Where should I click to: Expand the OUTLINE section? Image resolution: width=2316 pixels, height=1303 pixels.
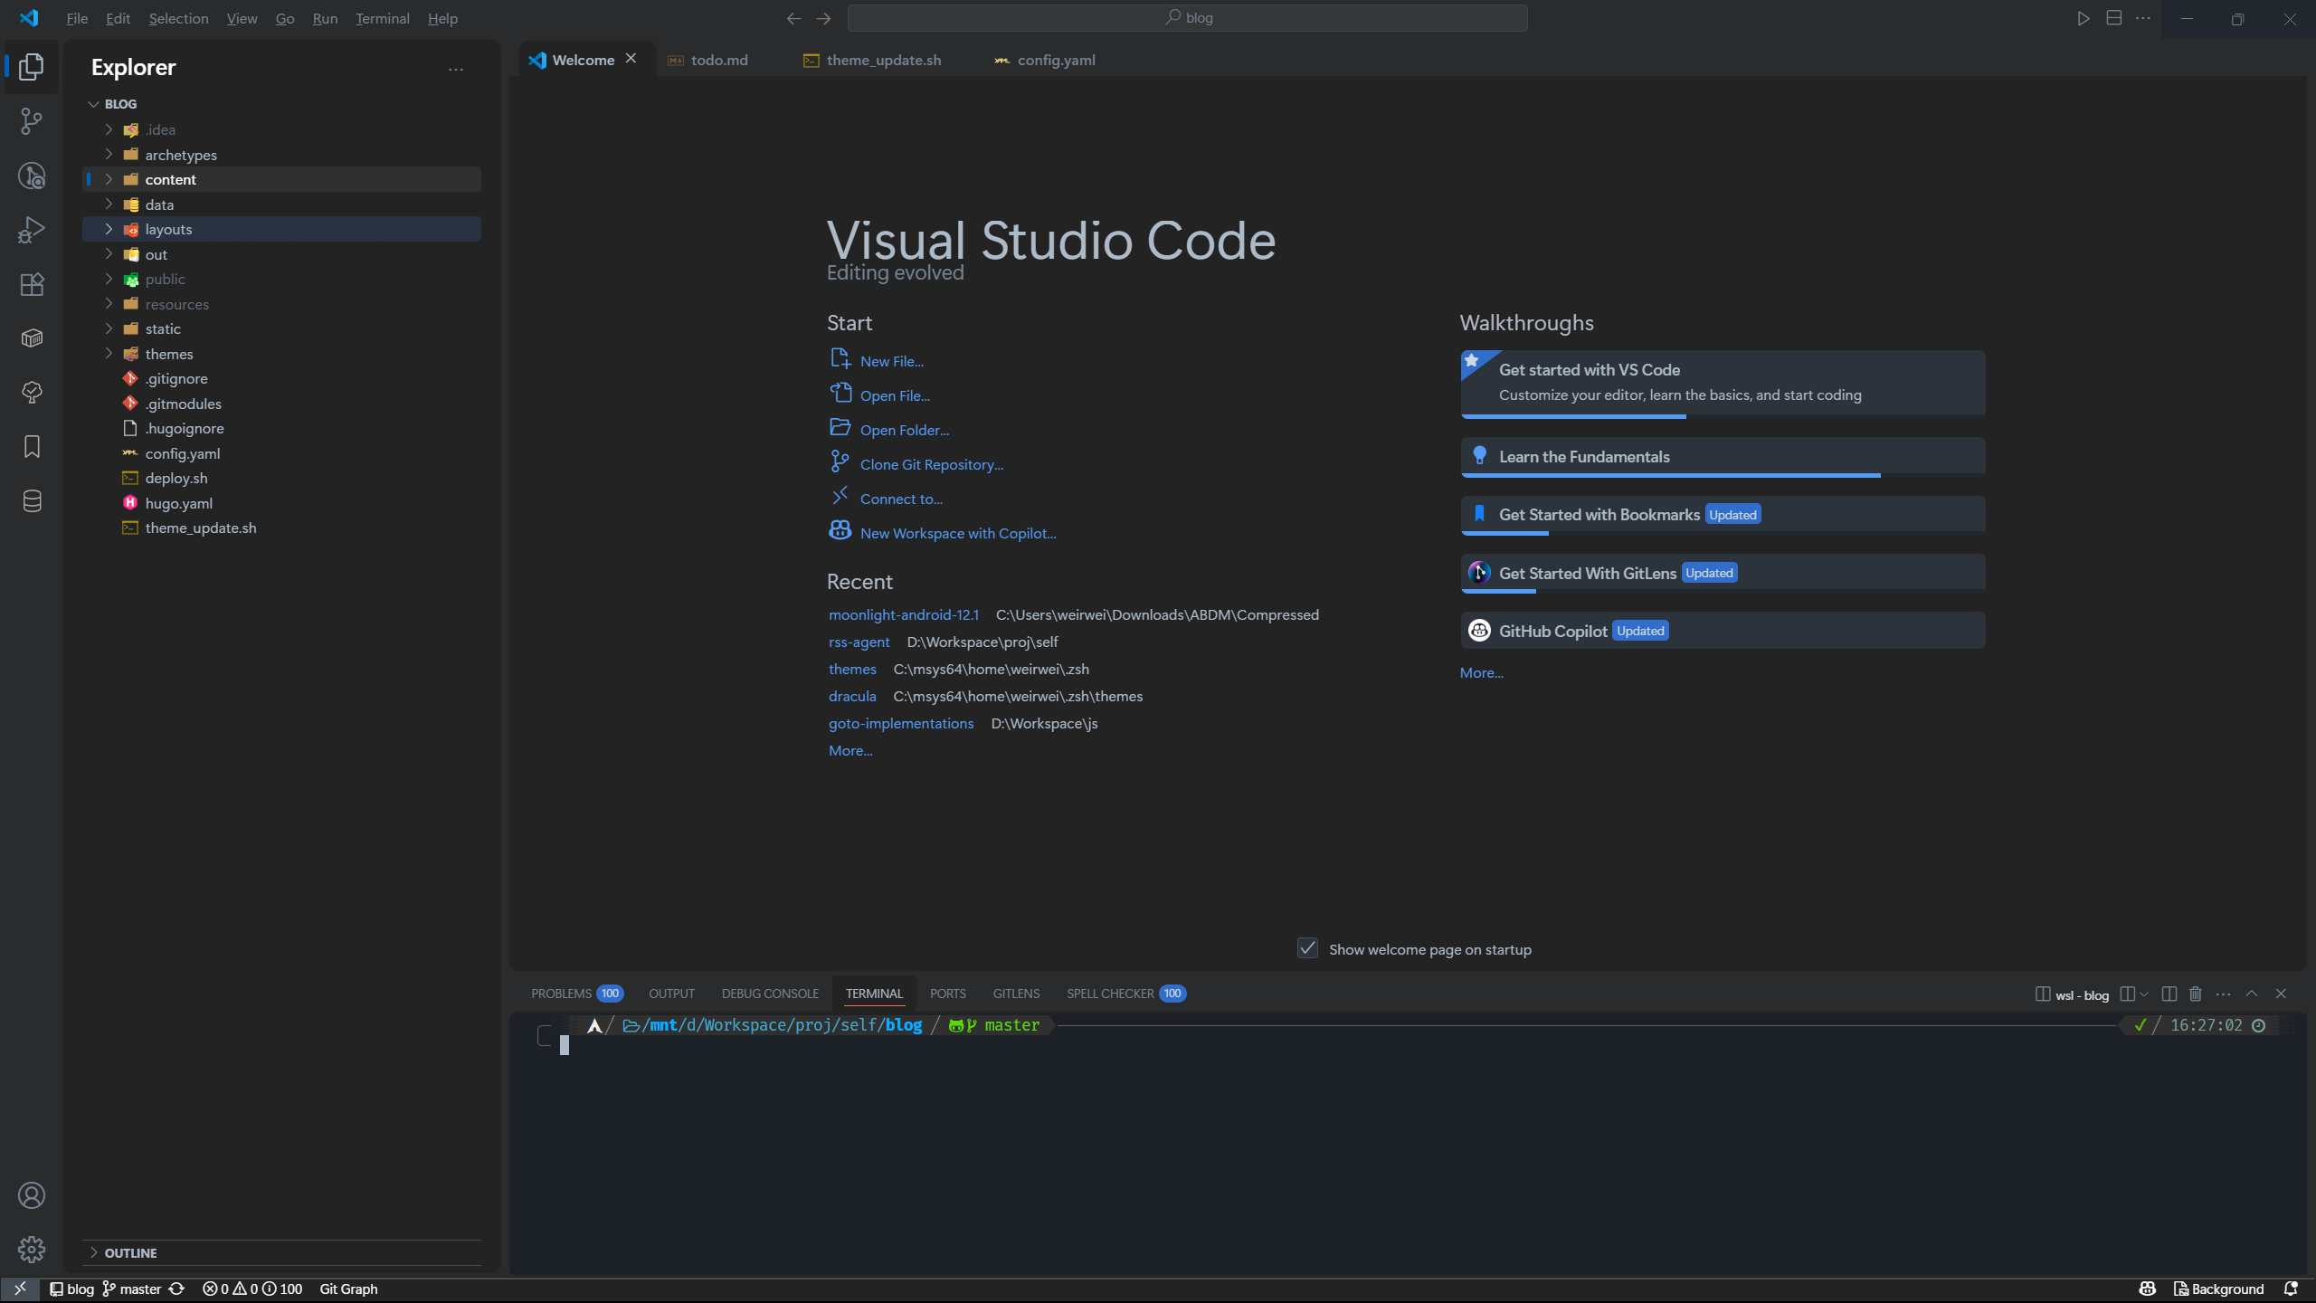coord(130,1252)
